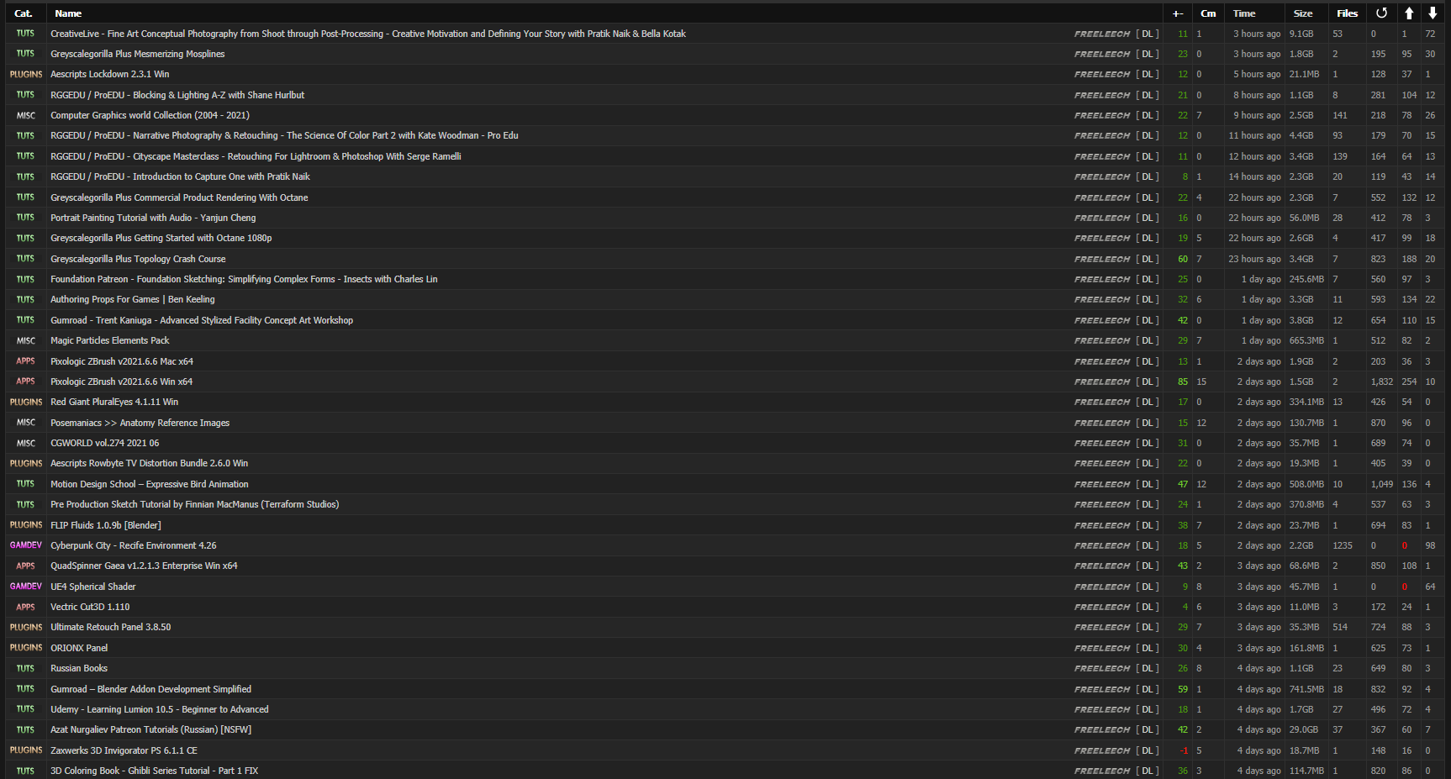The width and height of the screenshot is (1451, 779).
Task: Open Authoring Props For Games torrent page
Action: click(x=132, y=299)
